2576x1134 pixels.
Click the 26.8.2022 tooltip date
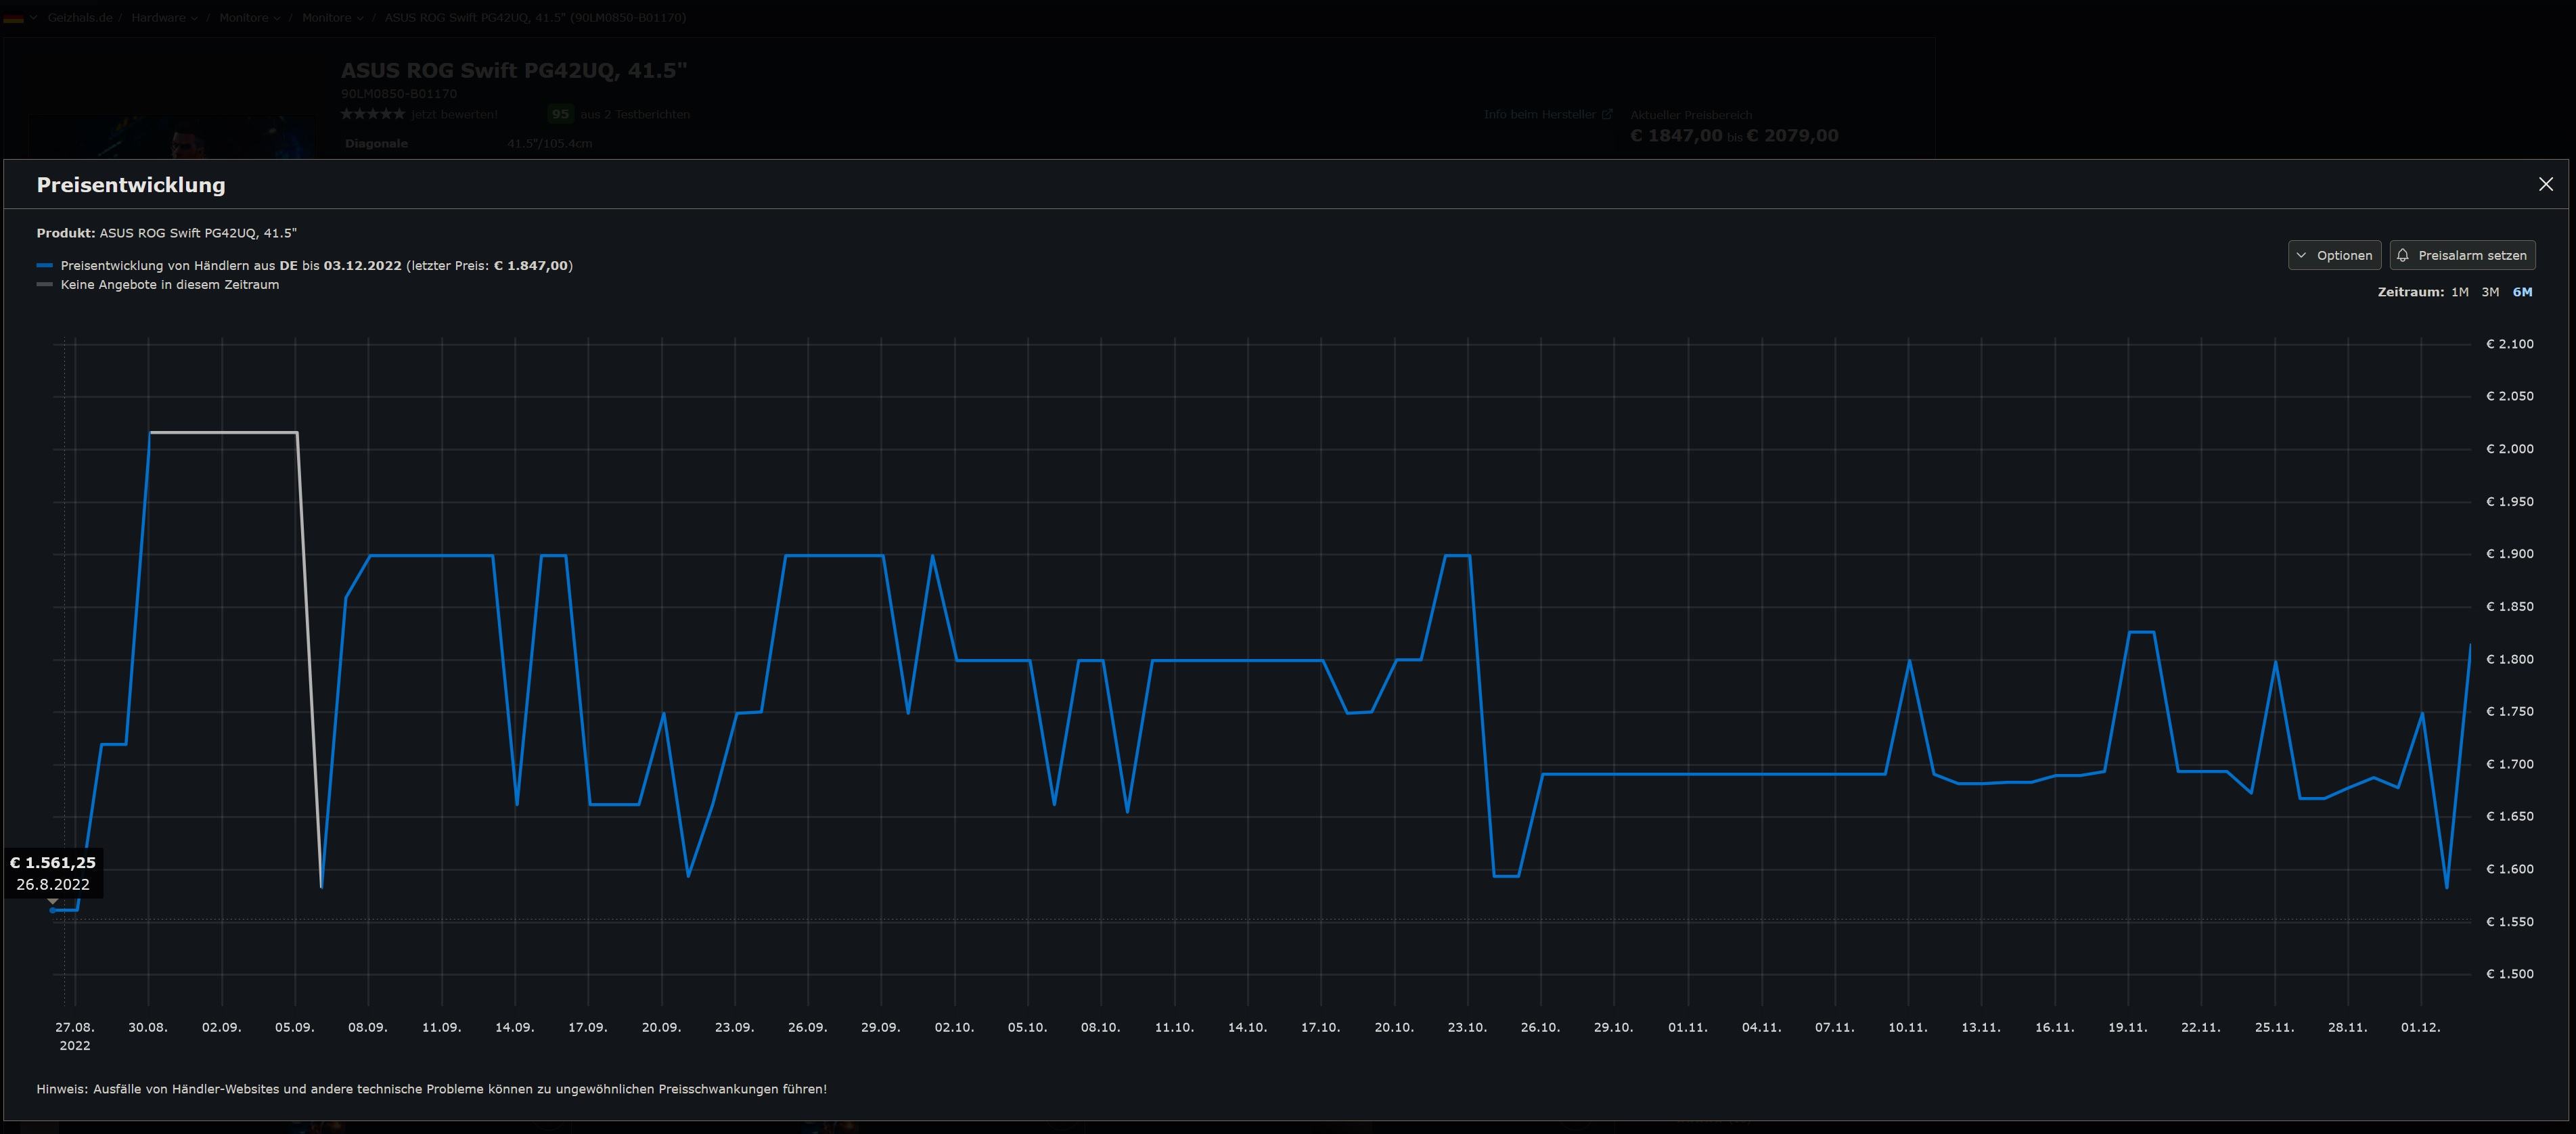[53, 885]
